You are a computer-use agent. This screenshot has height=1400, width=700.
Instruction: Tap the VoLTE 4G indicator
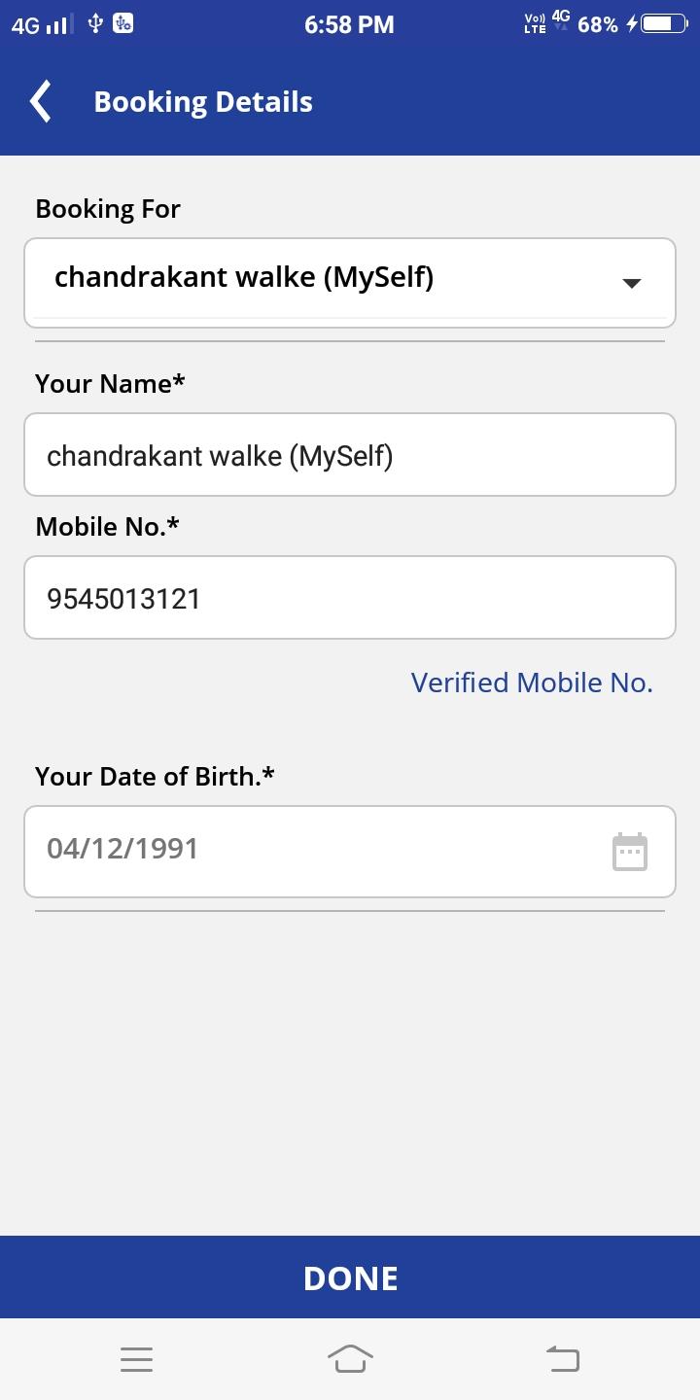546,23
